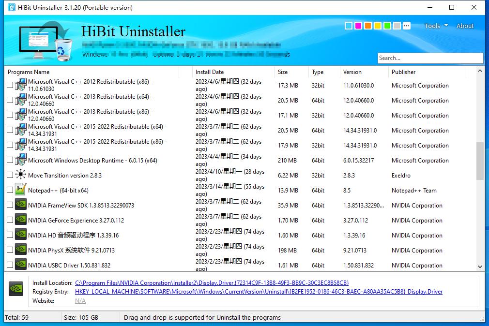Open the Tools dropdown menu
Image resolution: width=489 pixels, height=326 pixels.
436,26
